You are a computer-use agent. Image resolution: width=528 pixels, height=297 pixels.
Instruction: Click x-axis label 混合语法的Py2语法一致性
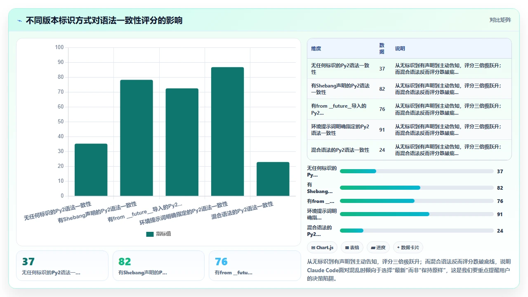click(242, 210)
